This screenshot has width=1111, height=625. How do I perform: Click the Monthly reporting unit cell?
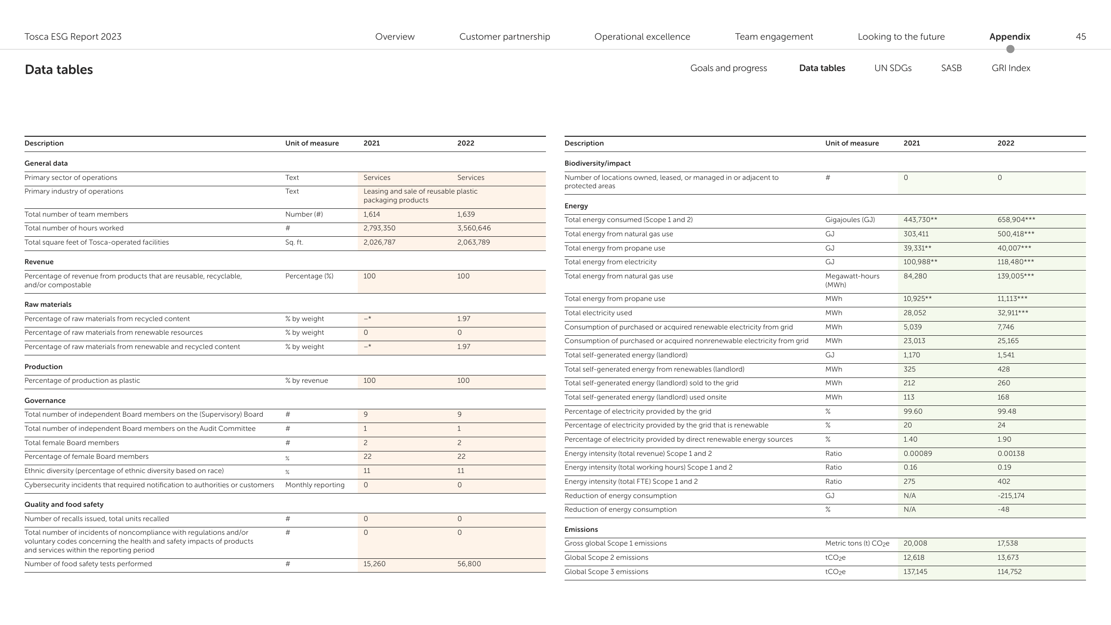[x=315, y=485]
